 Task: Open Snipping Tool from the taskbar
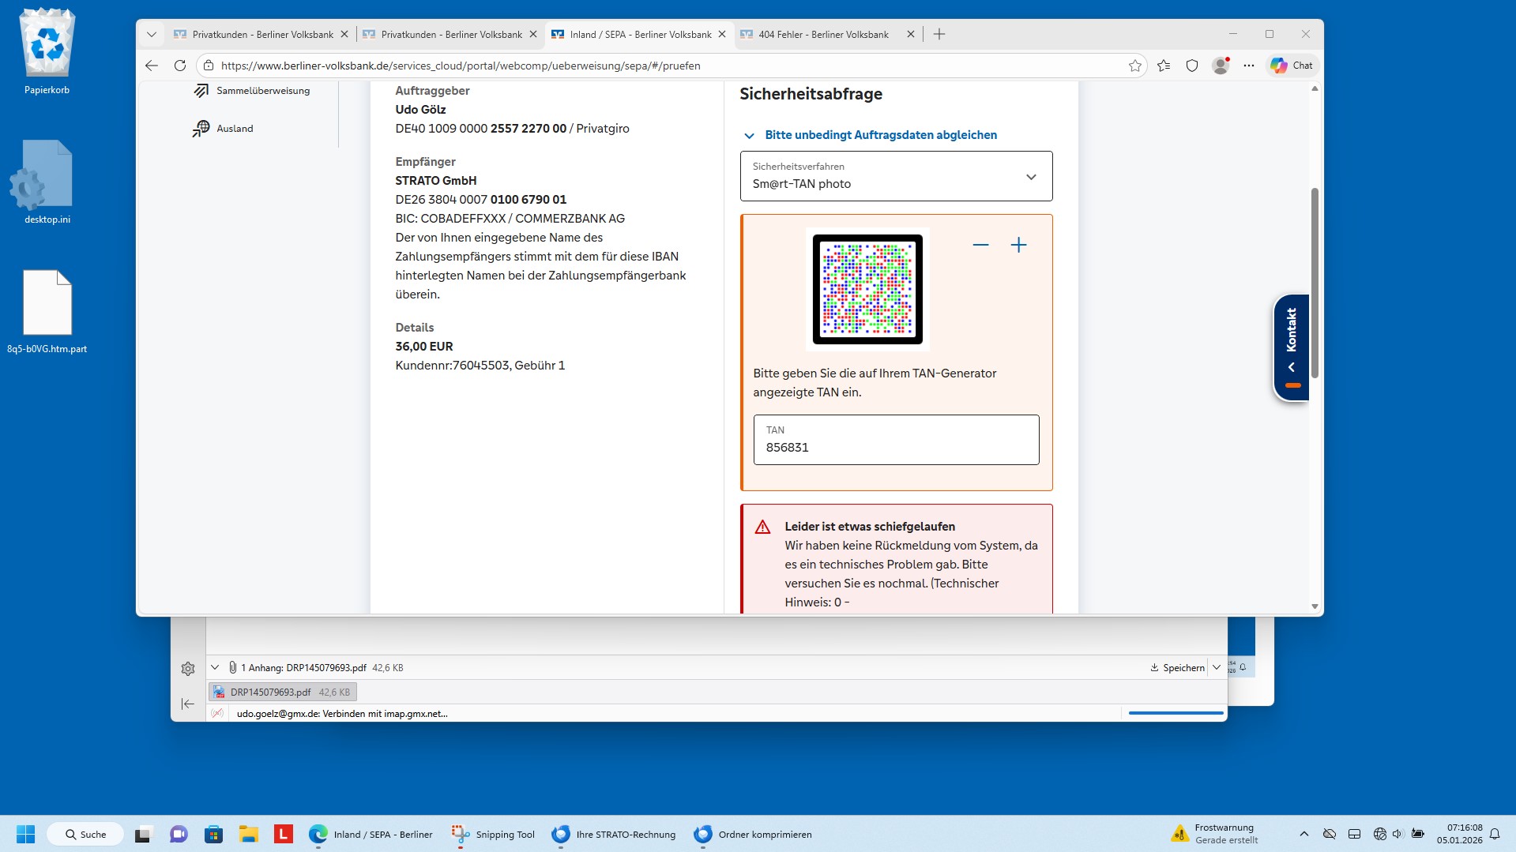pos(493,834)
